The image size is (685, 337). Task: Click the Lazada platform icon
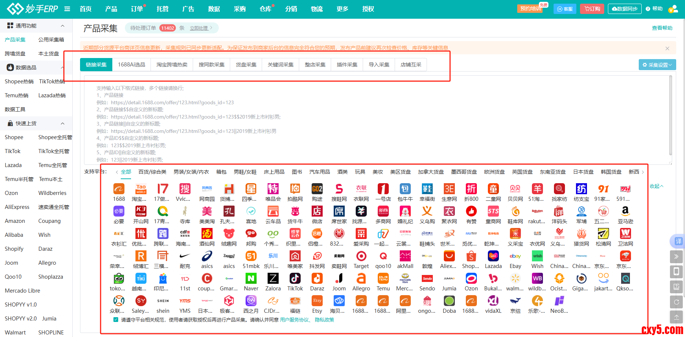pos(493,256)
